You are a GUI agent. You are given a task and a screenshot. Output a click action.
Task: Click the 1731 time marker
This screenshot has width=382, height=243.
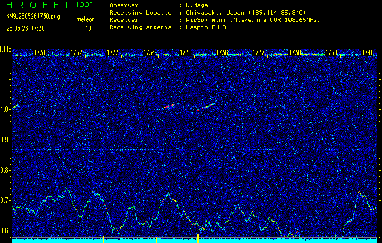tap(39, 52)
